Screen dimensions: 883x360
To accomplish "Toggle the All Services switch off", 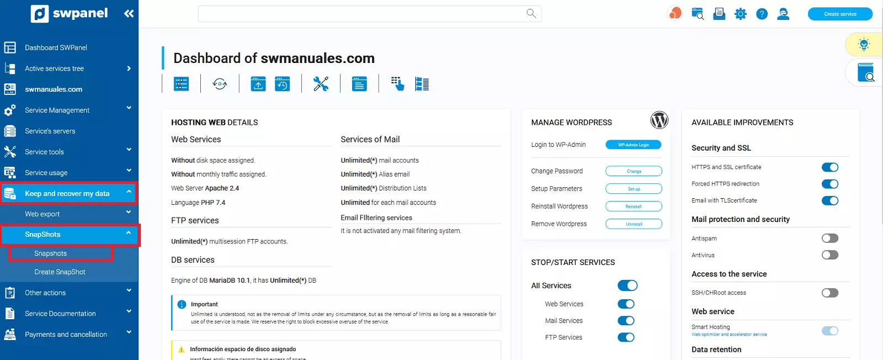I will [627, 285].
